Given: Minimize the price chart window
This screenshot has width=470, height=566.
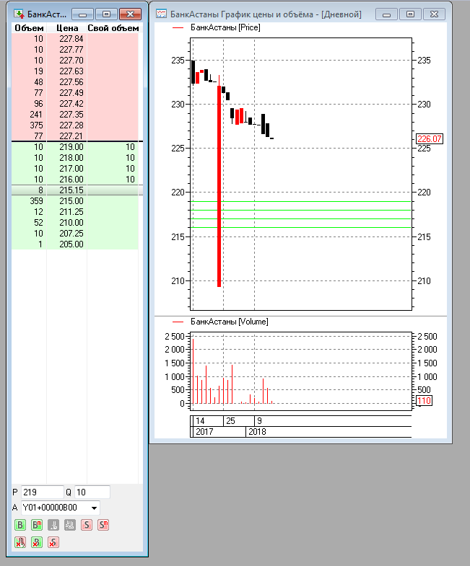Looking at the screenshot, I should 386,14.
